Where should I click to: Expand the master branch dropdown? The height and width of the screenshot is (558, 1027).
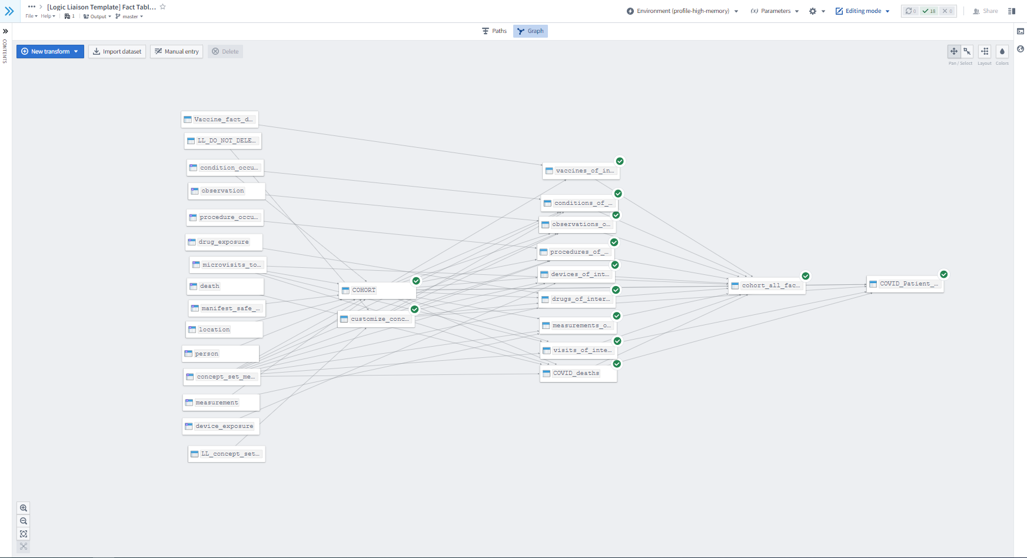[129, 16]
